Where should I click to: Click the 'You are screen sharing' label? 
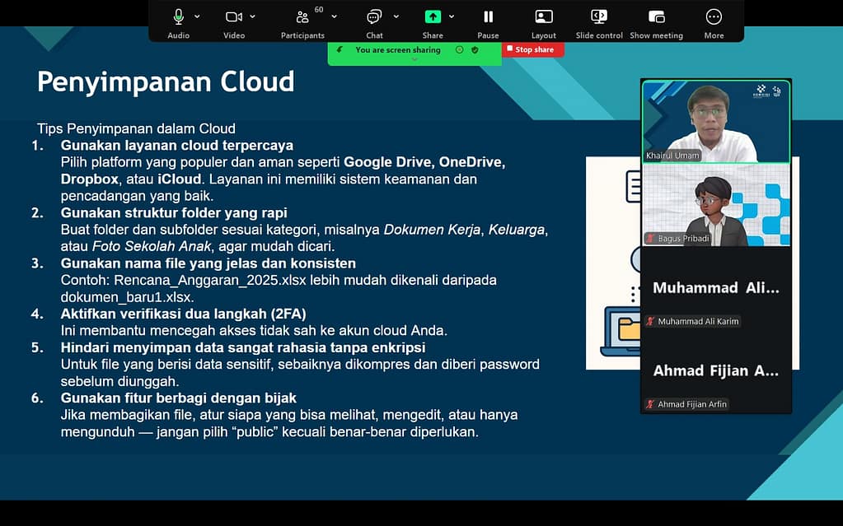pyautogui.click(x=397, y=50)
